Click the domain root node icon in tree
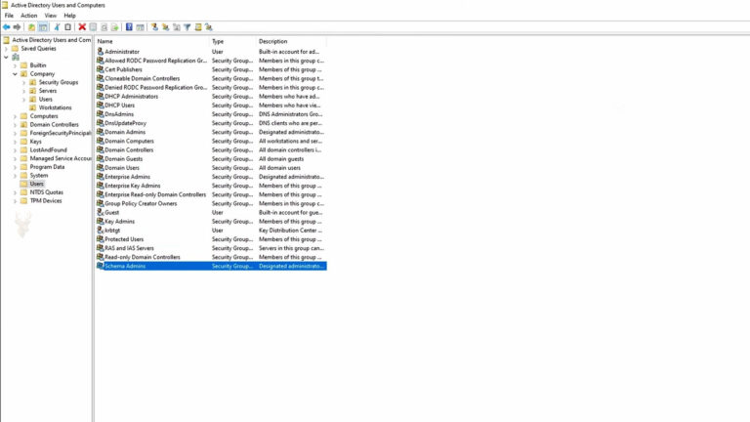750x422 pixels. [x=16, y=57]
